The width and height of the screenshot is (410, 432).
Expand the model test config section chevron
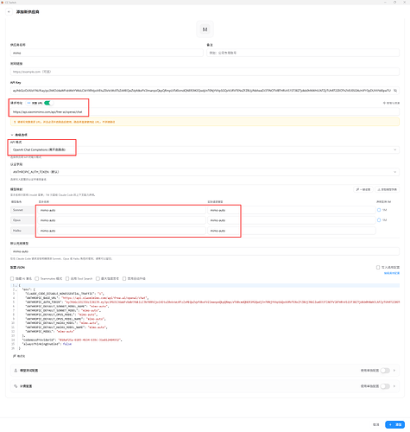point(394,371)
